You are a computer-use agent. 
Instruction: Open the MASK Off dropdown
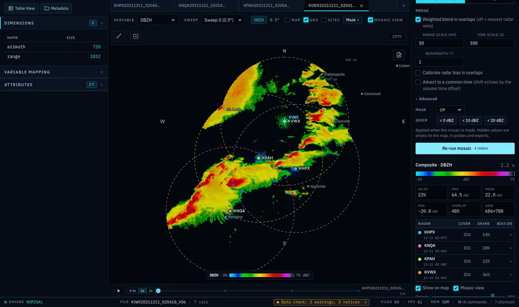pos(450,110)
